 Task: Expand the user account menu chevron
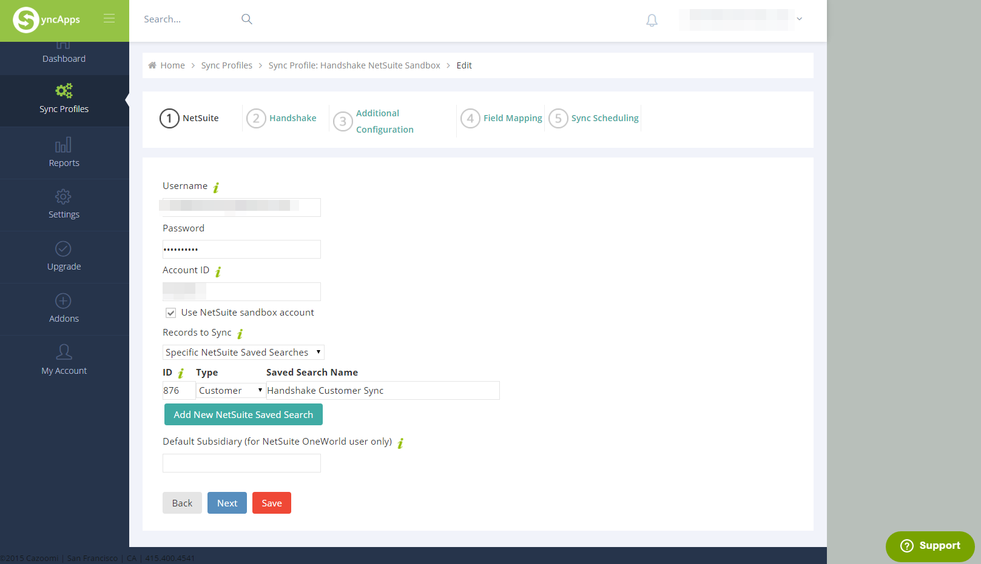[800, 19]
